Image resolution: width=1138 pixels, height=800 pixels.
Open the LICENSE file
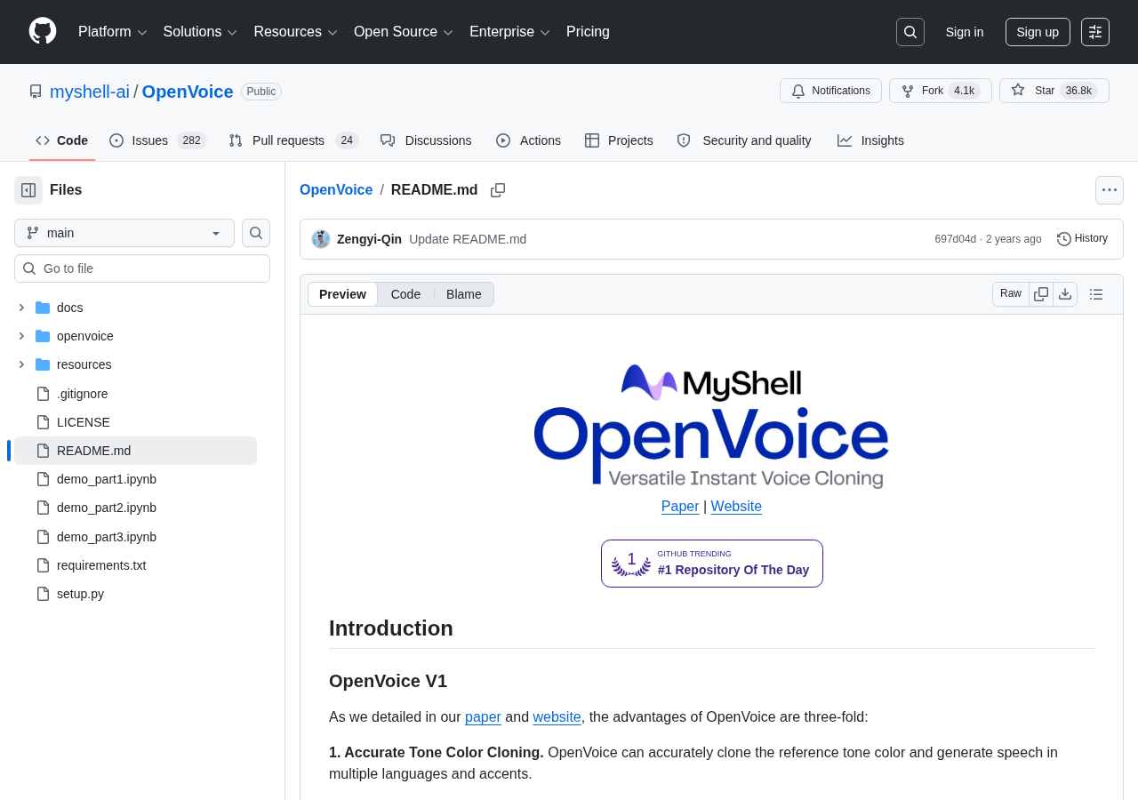pyautogui.click(x=135, y=422)
